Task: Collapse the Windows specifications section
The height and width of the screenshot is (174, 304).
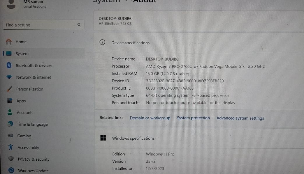Action: click(x=199, y=138)
